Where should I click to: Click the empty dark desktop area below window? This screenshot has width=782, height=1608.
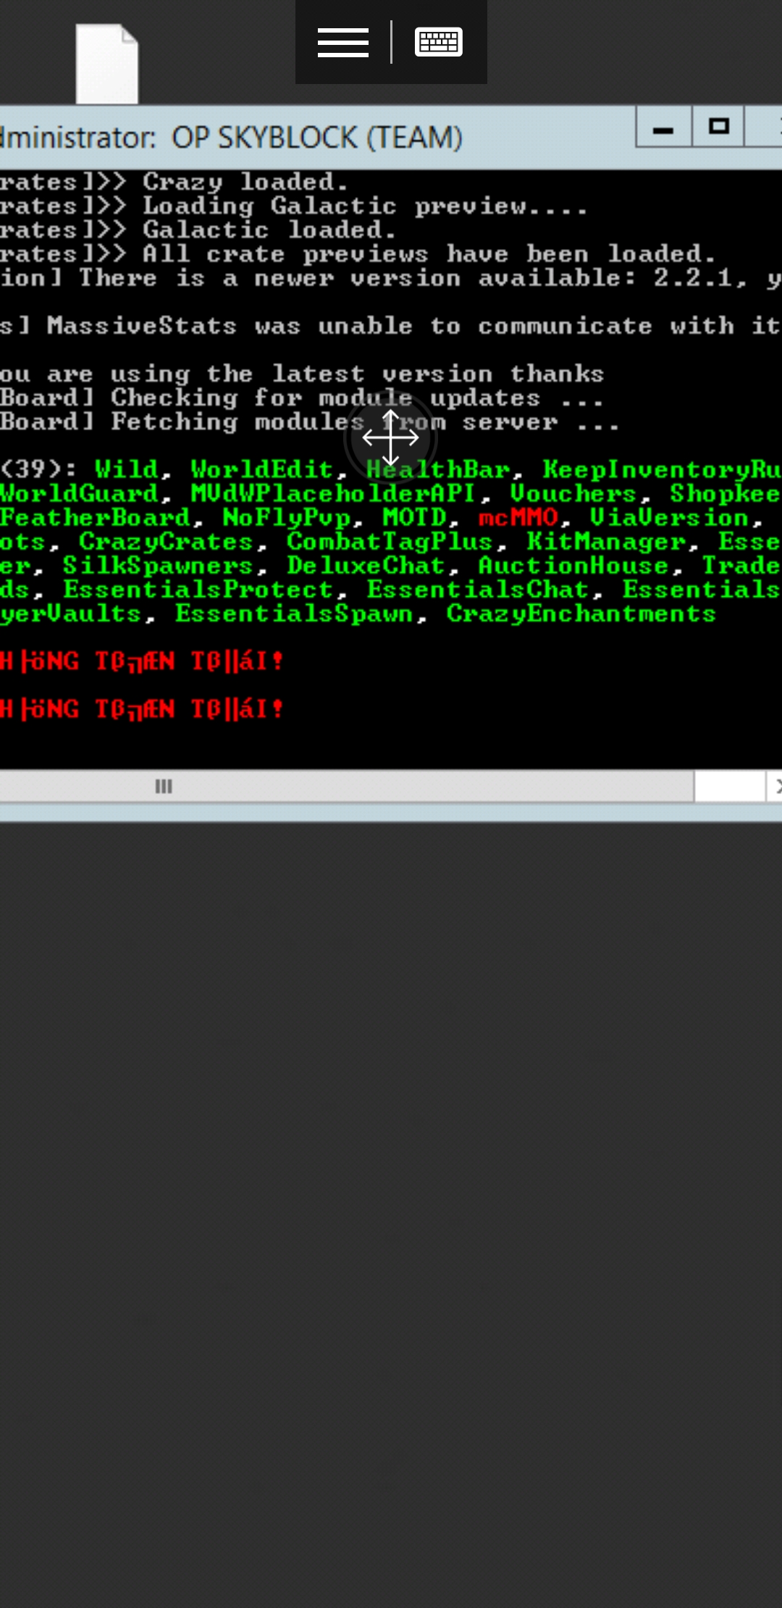pos(391,1210)
